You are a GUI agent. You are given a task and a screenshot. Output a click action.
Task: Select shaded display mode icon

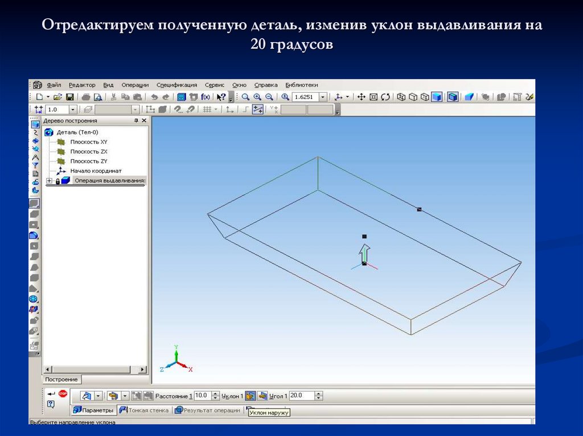tap(437, 97)
